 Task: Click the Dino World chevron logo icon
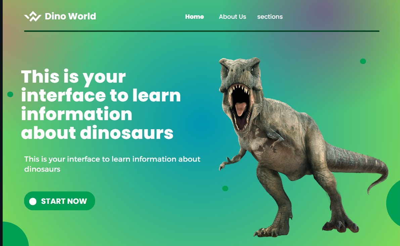click(x=33, y=16)
